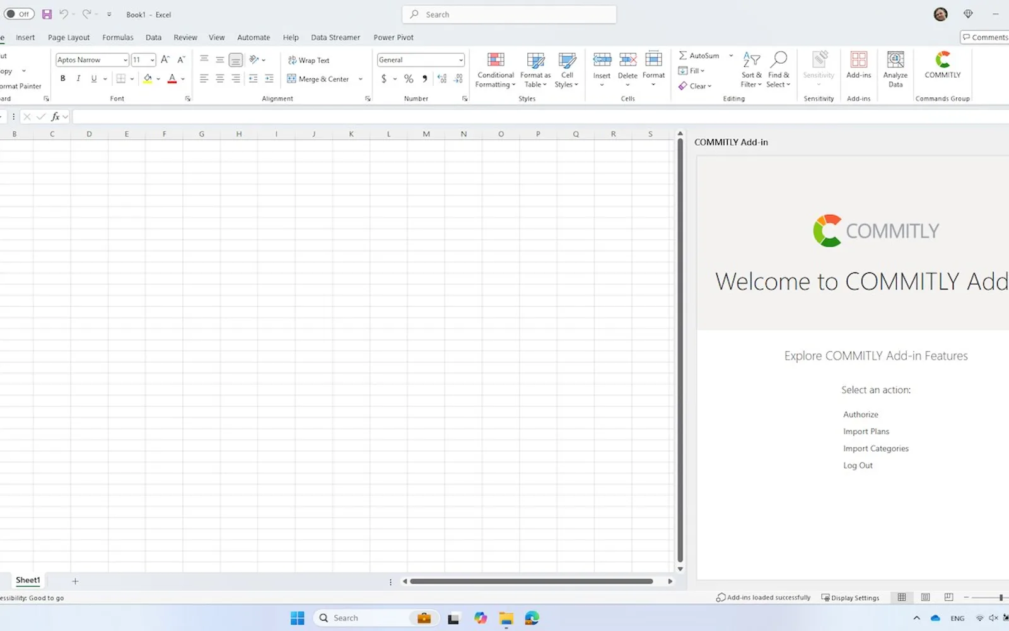Click the Authorize action link
This screenshot has width=1009, height=631.
(861, 415)
